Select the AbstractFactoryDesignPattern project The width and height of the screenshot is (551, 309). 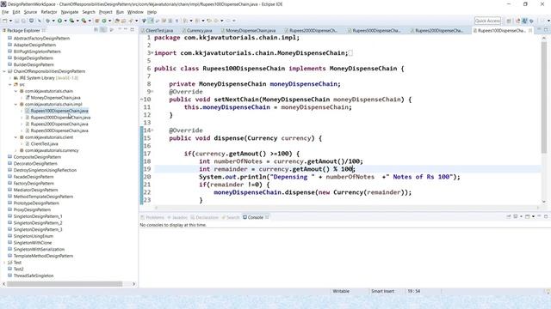[x=41, y=38]
